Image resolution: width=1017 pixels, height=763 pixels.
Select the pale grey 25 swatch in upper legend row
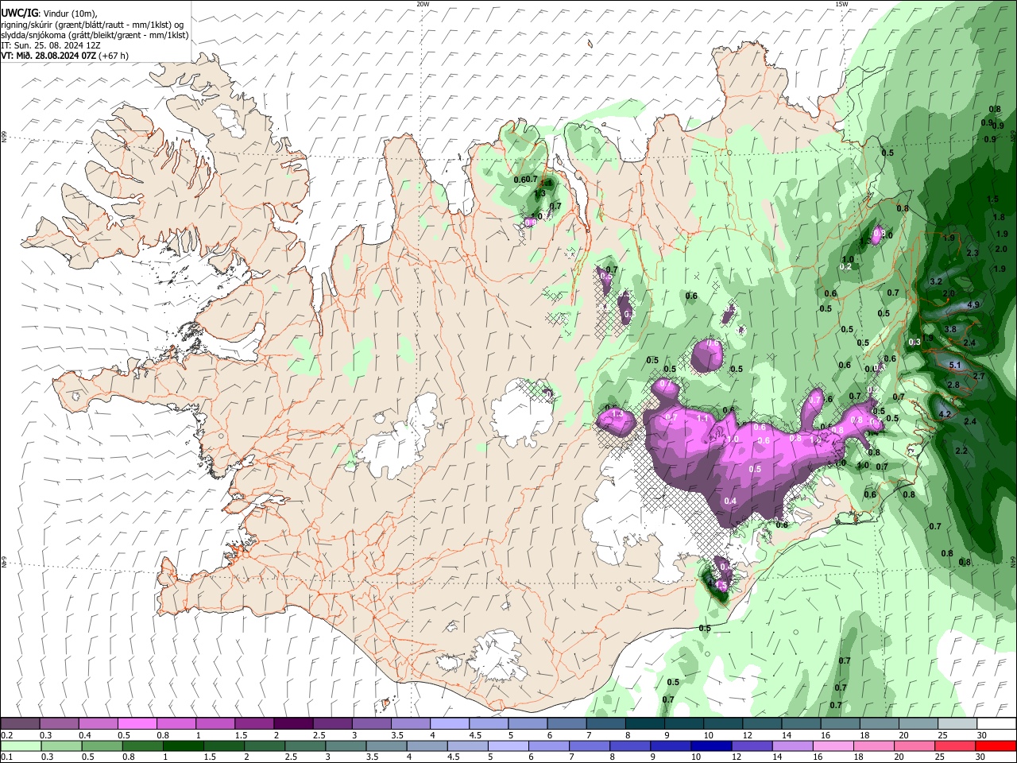957,723
